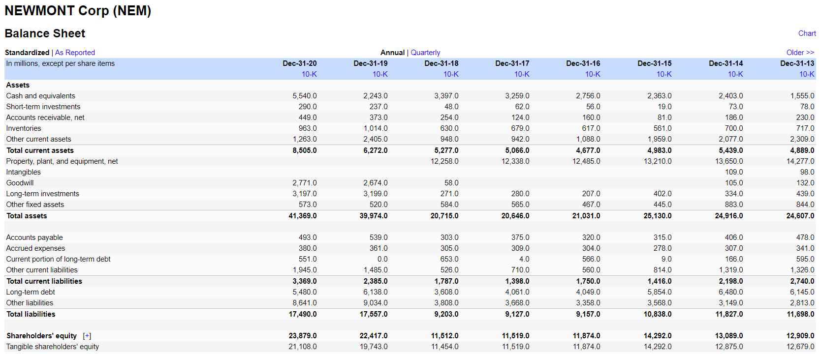Select Property, plant, and equipment, net label
This screenshot has width=820, height=354.
62,161
